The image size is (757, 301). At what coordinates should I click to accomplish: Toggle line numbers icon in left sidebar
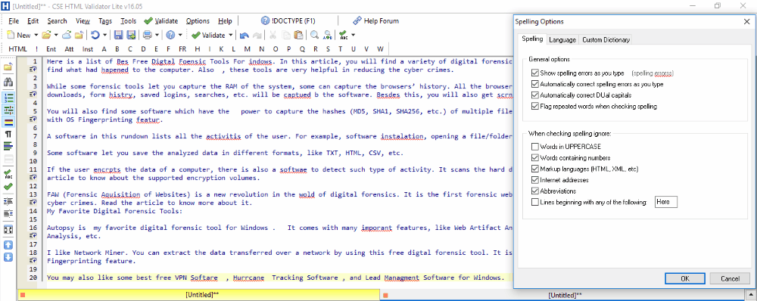pos(8,98)
